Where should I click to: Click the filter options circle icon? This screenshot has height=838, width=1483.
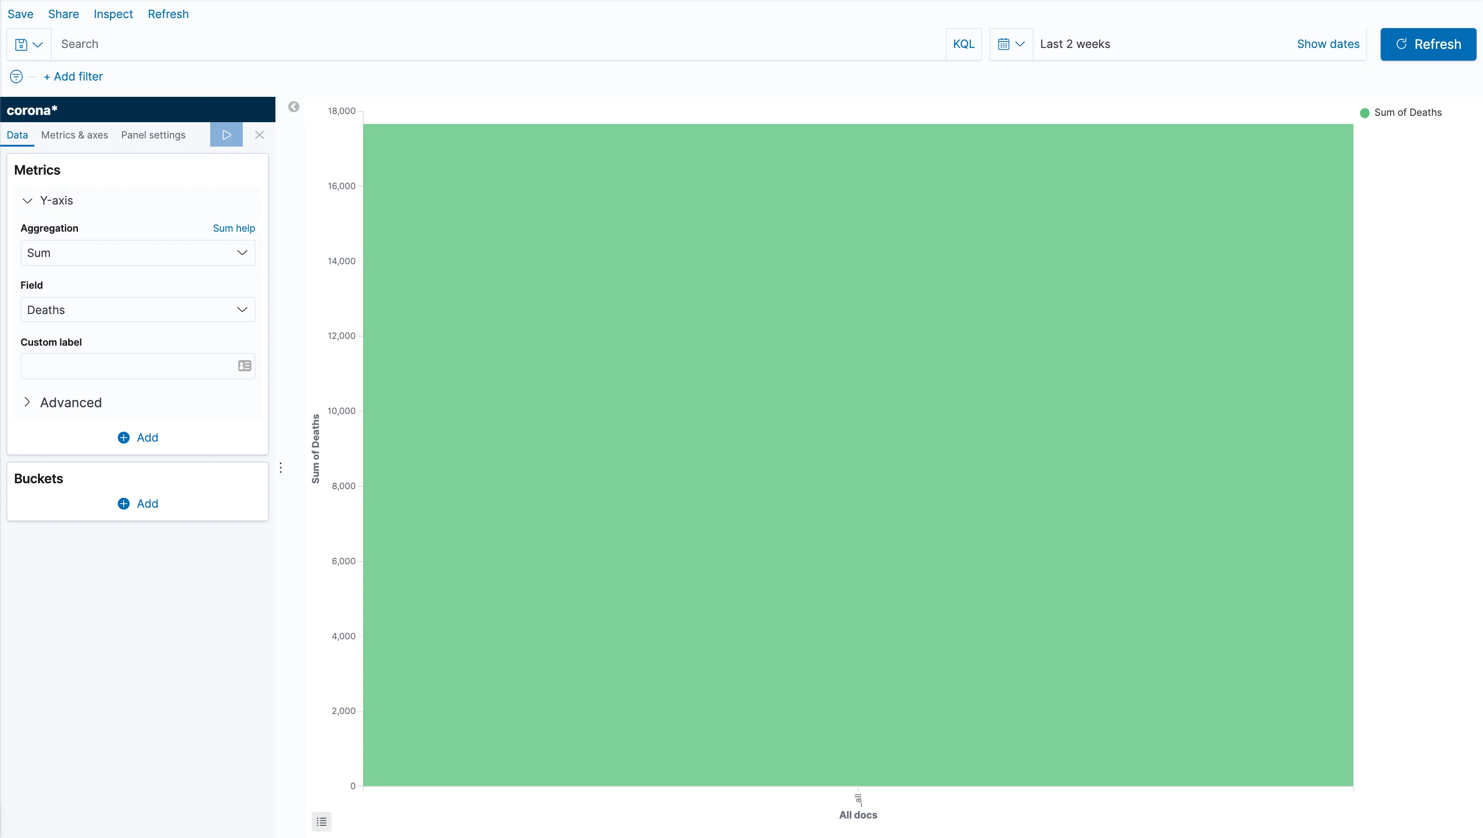pyautogui.click(x=16, y=76)
